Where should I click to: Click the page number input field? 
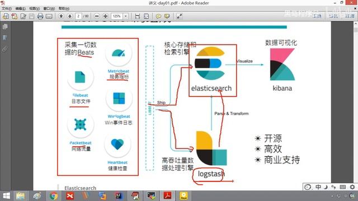click(78, 16)
